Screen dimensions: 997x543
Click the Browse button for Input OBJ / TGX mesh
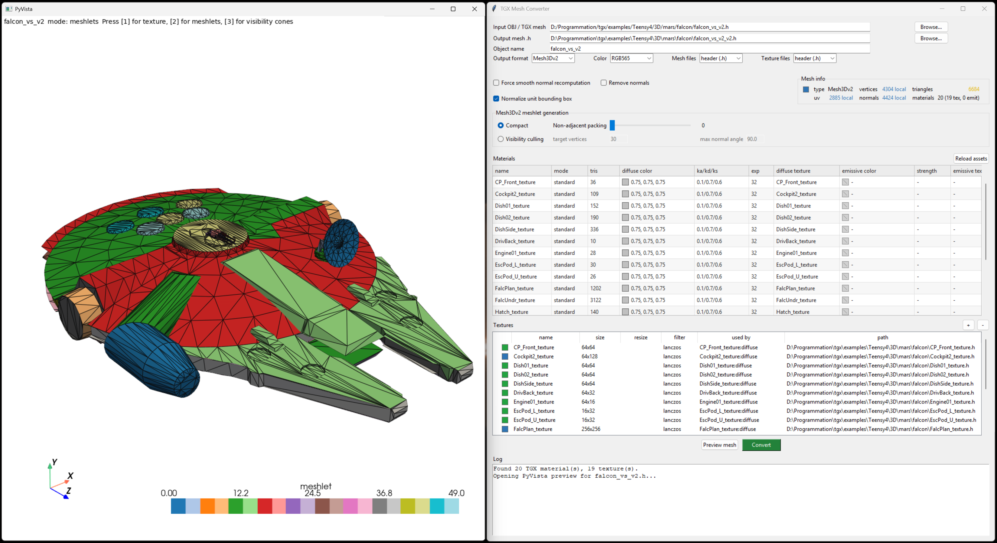point(931,27)
